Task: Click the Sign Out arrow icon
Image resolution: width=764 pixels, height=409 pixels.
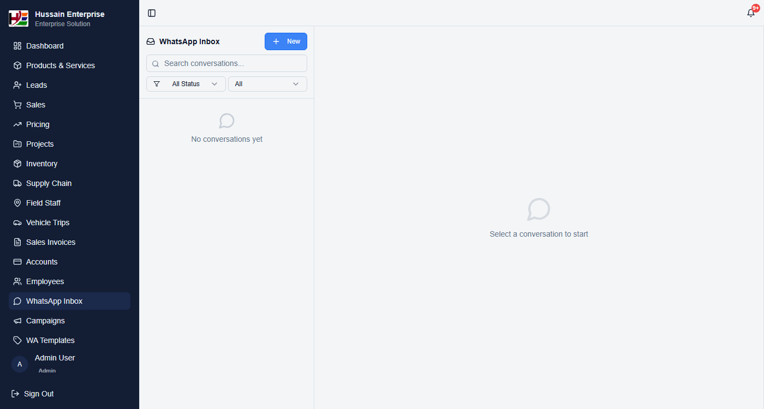Action: [x=15, y=394]
